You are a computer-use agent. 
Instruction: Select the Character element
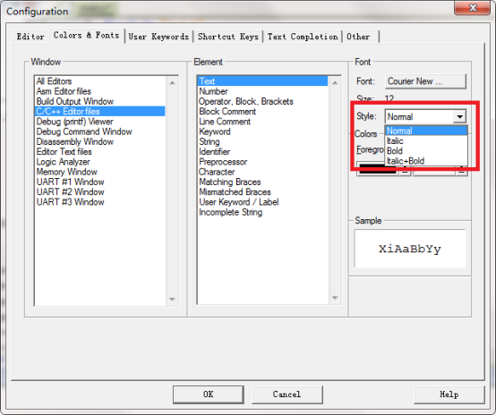click(x=263, y=172)
